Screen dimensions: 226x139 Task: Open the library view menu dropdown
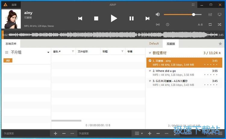click(x=139, y=134)
